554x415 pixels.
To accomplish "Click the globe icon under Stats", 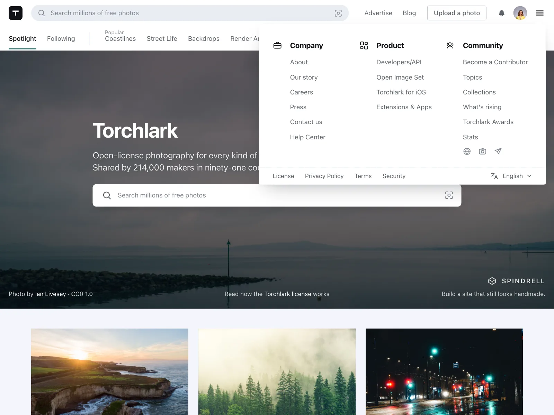I will [467, 151].
